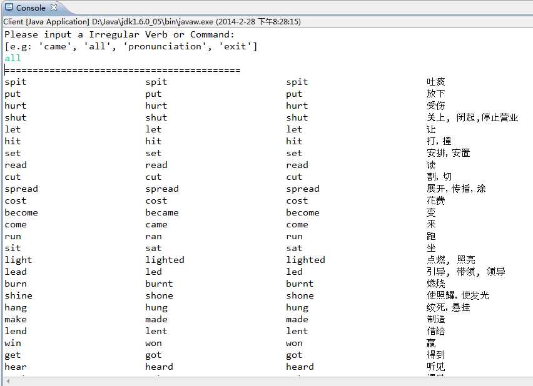This screenshot has width=533, height=386.
Task: Click the Chinese meaning '安排, 安置'
Action: click(x=449, y=153)
